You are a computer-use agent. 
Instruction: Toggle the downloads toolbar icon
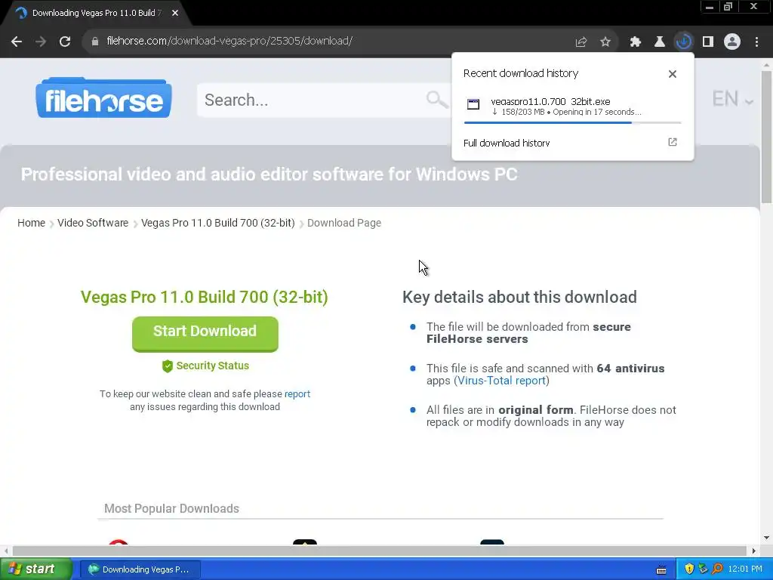click(683, 42)
